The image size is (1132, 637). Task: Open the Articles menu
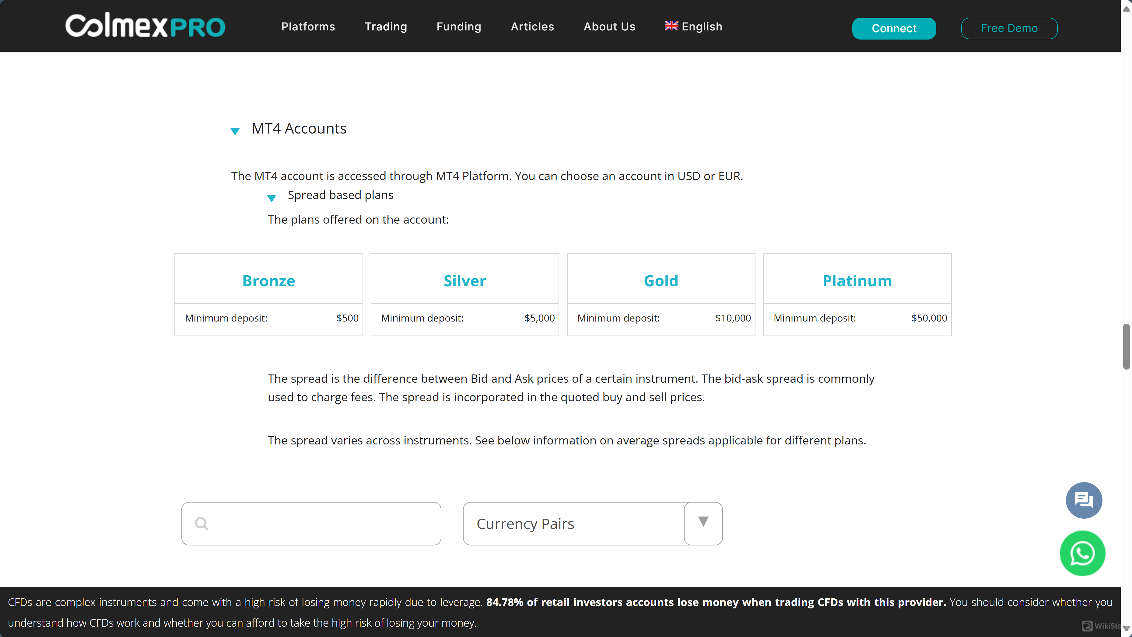click(x=532, y=26)
